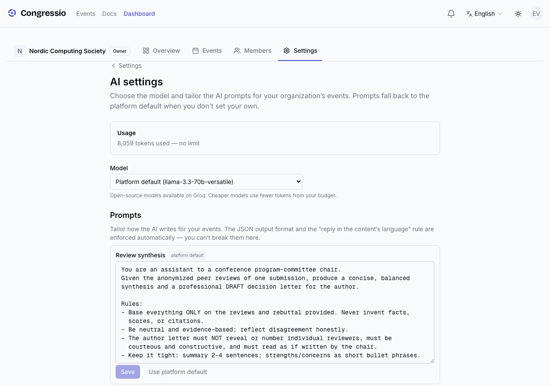The image size is (550, 386).
Task: Switch to the organization Events tab
Action: [207, 51]
